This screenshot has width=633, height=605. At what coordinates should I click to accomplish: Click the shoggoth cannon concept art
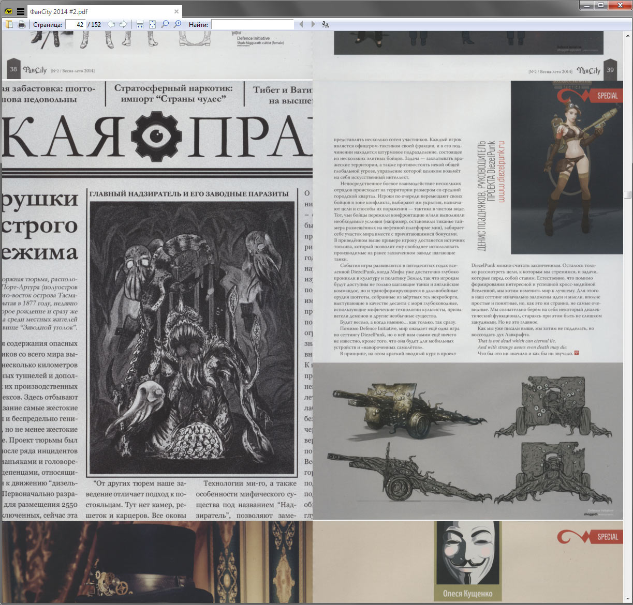tap(468, 441)
